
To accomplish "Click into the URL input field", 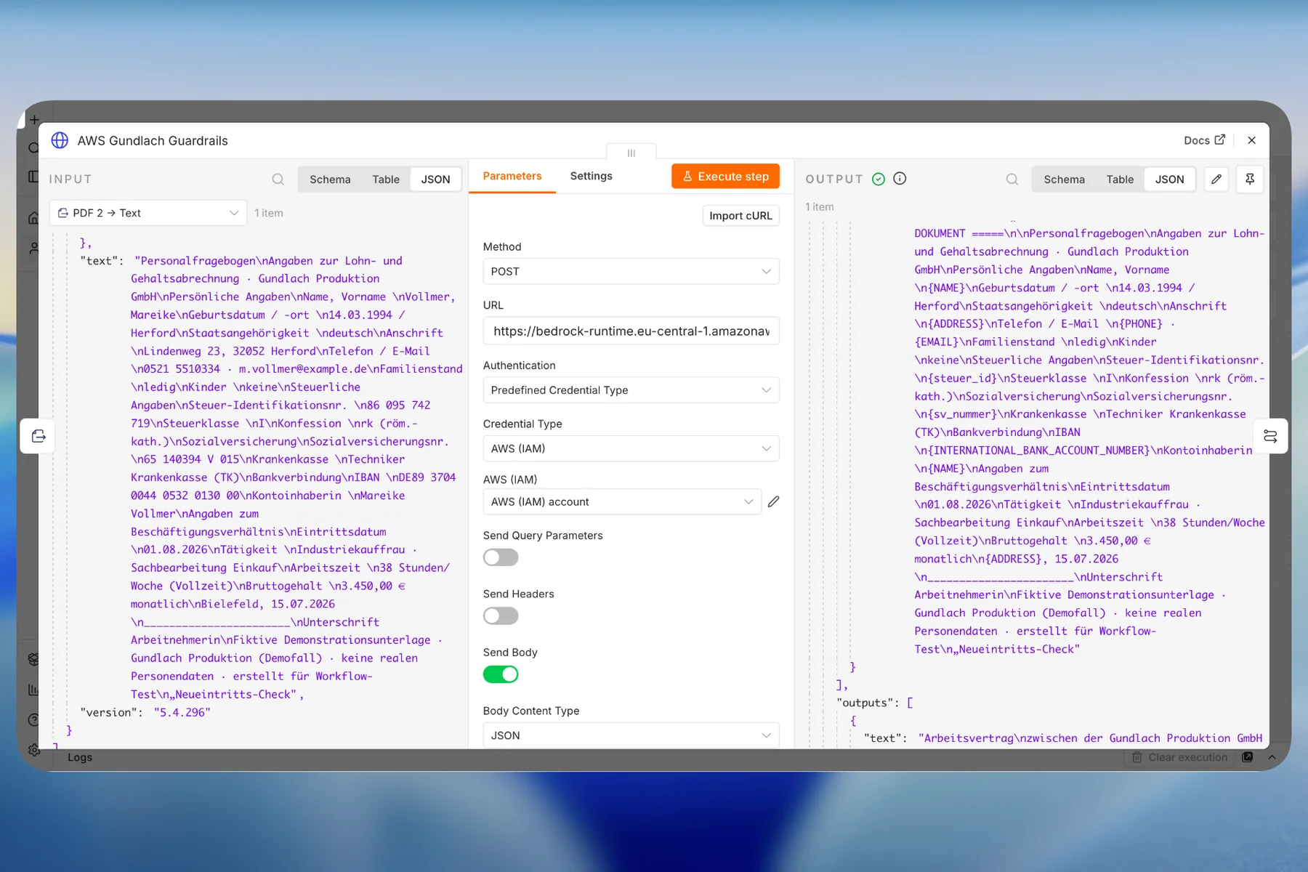I will [631, 331].
